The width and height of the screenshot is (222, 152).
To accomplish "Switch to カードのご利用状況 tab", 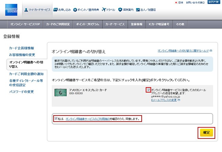I will (x=58, y=24).
